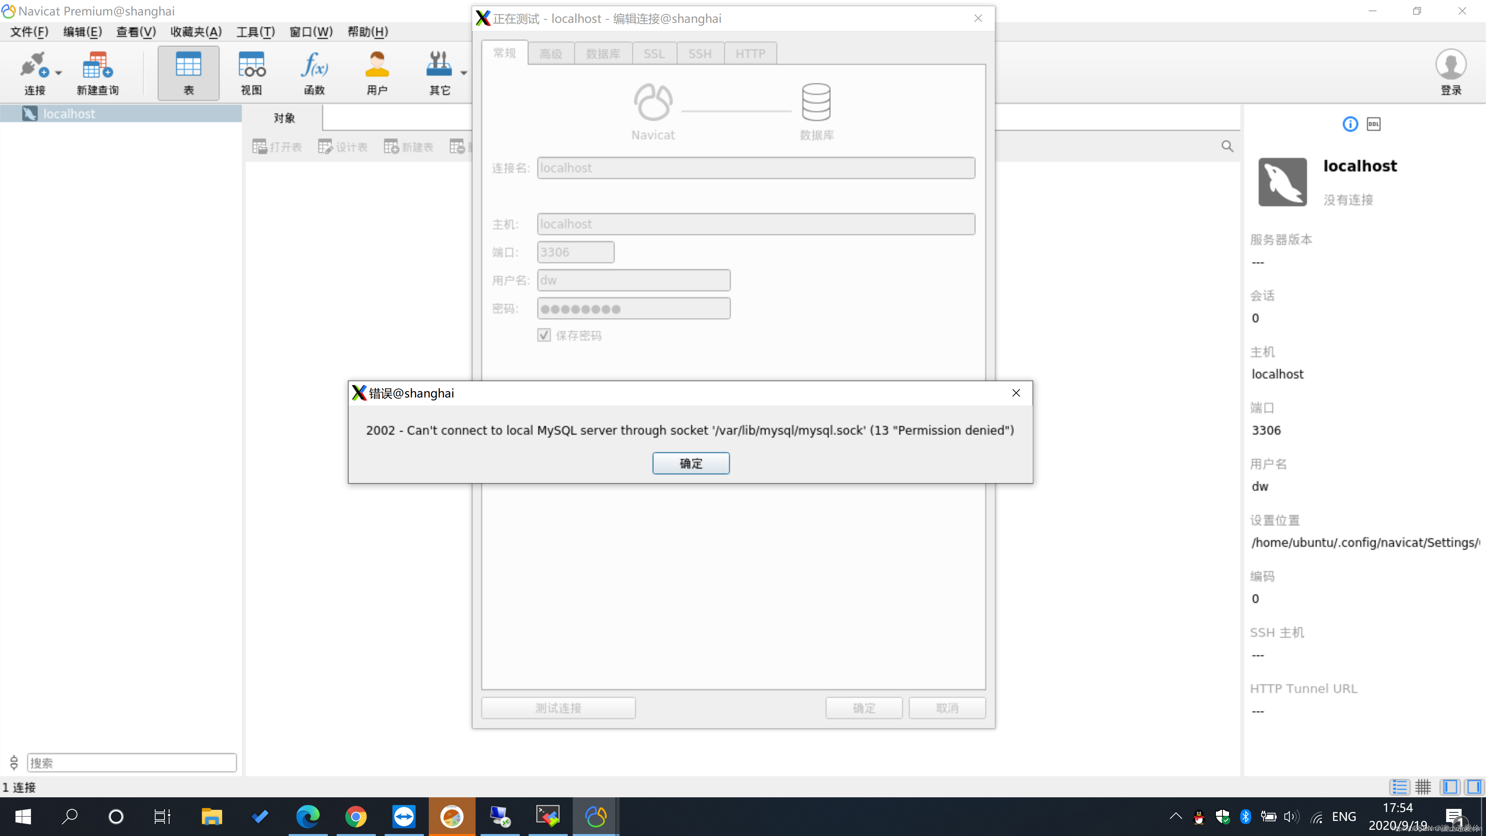The height and width of the screenshot is (836, 1486).
Task: Click the volume icon in the system tray
Action: (1292, 816)
